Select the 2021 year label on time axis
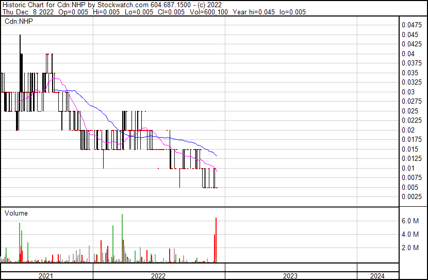The image size is (428, 280). point(46,276)
